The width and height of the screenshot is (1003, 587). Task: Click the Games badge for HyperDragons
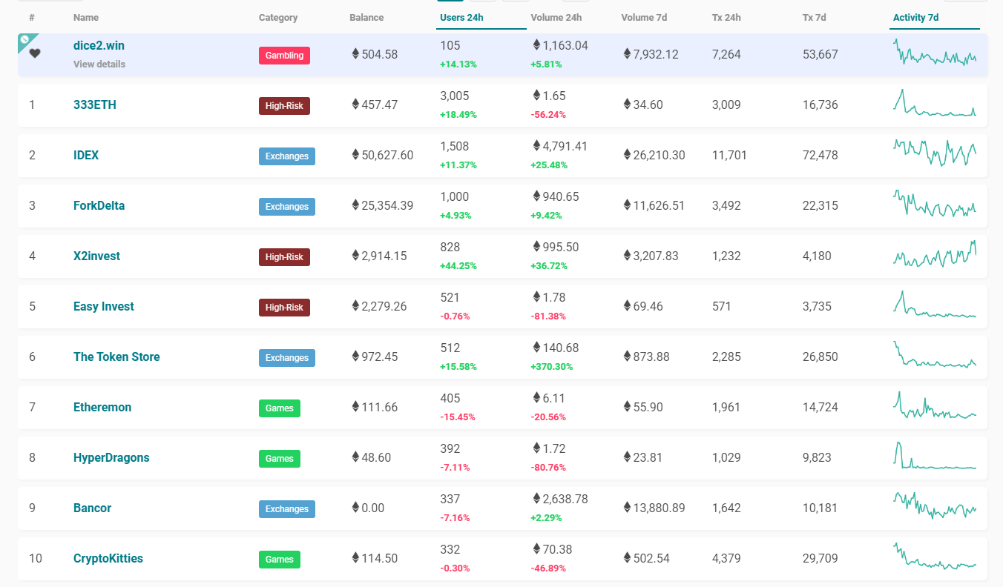(x=280, y=458)
